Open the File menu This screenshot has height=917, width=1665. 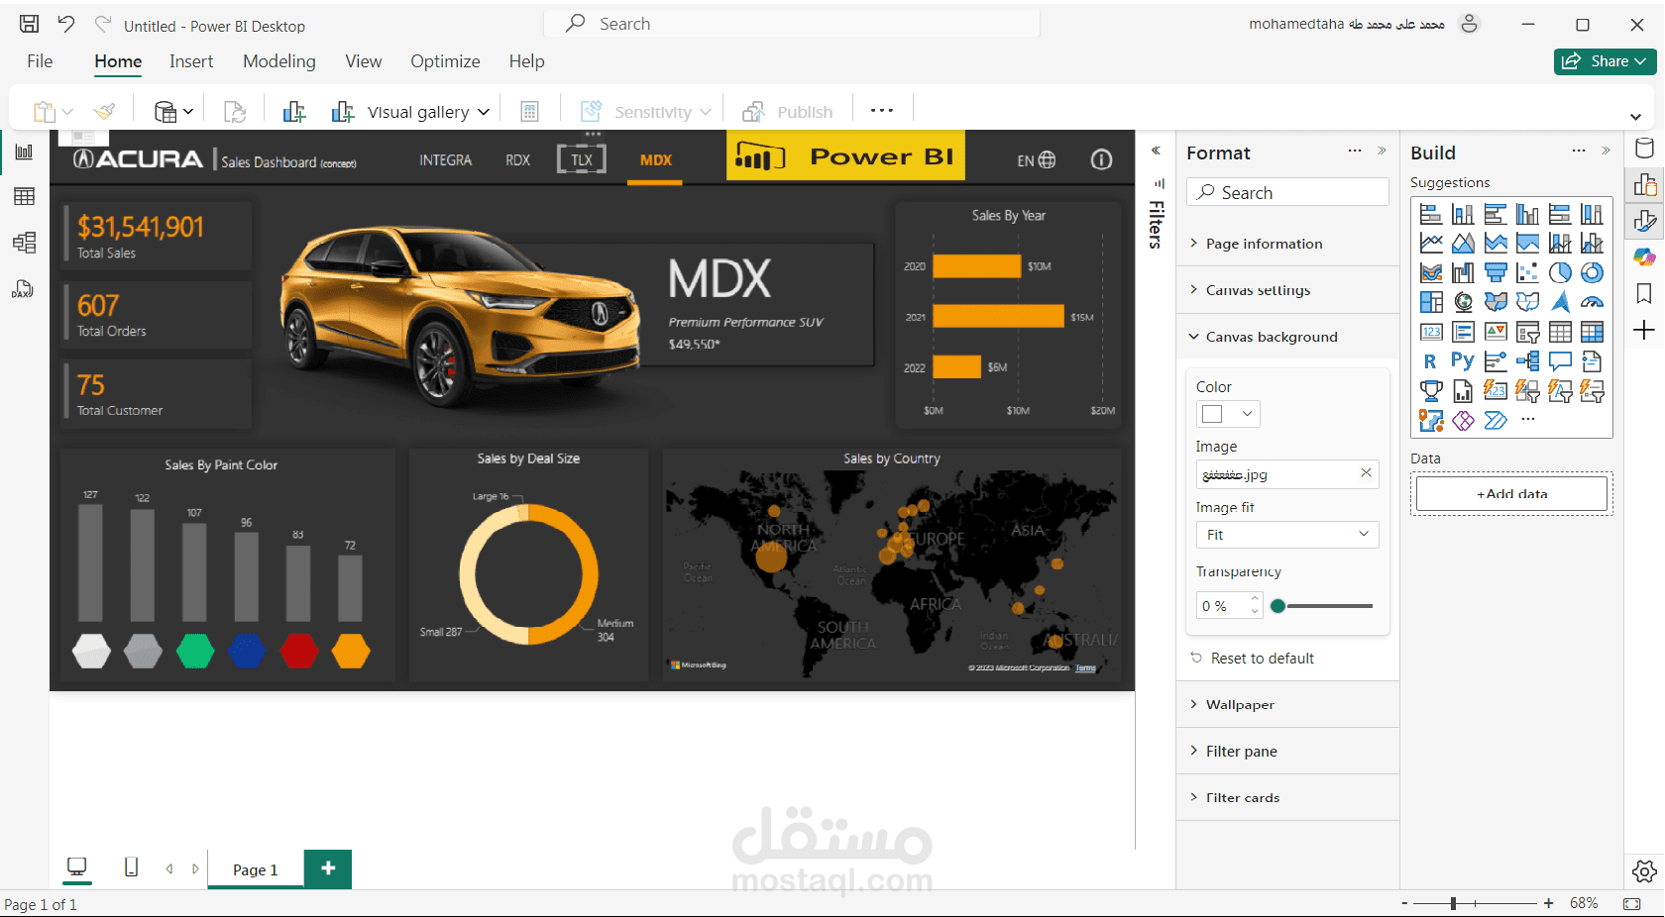click(x=40, y=61)
